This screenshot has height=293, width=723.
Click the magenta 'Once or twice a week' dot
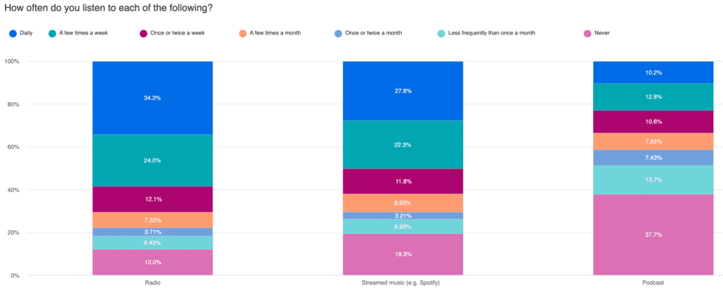pyautogui.click(x=143, y=33)
